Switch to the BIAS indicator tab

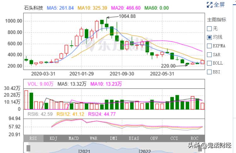point(134,138)
